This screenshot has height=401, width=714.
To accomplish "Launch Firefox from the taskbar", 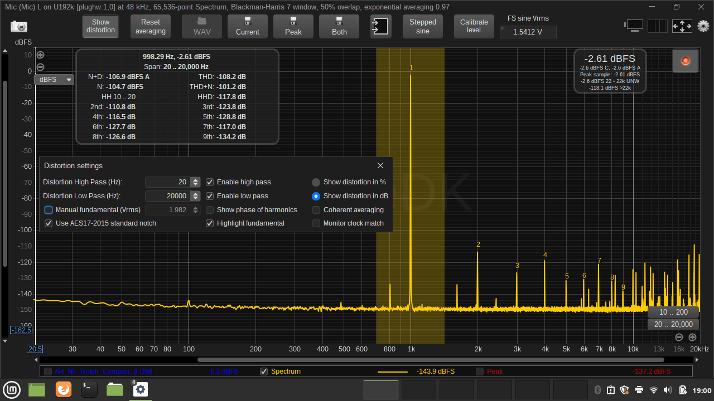I will [x=63, y=389].
